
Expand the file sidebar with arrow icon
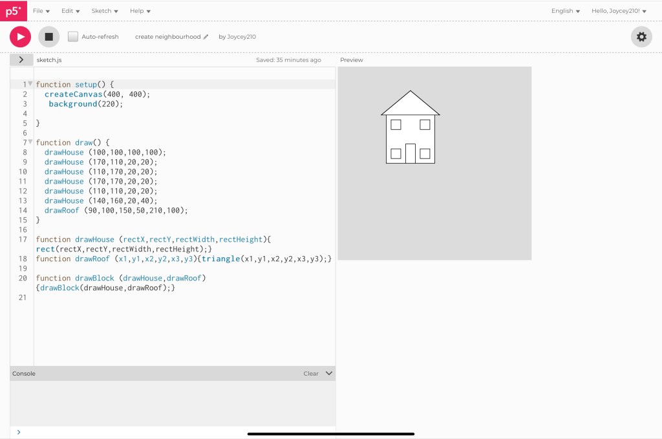tap(21, 59)
